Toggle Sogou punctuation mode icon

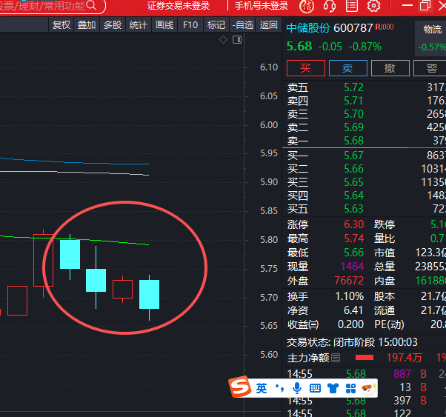click(279, 388)
